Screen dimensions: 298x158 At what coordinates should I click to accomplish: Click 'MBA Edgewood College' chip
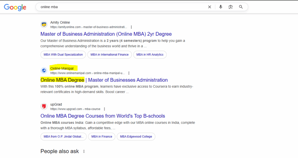click(136, 137)
